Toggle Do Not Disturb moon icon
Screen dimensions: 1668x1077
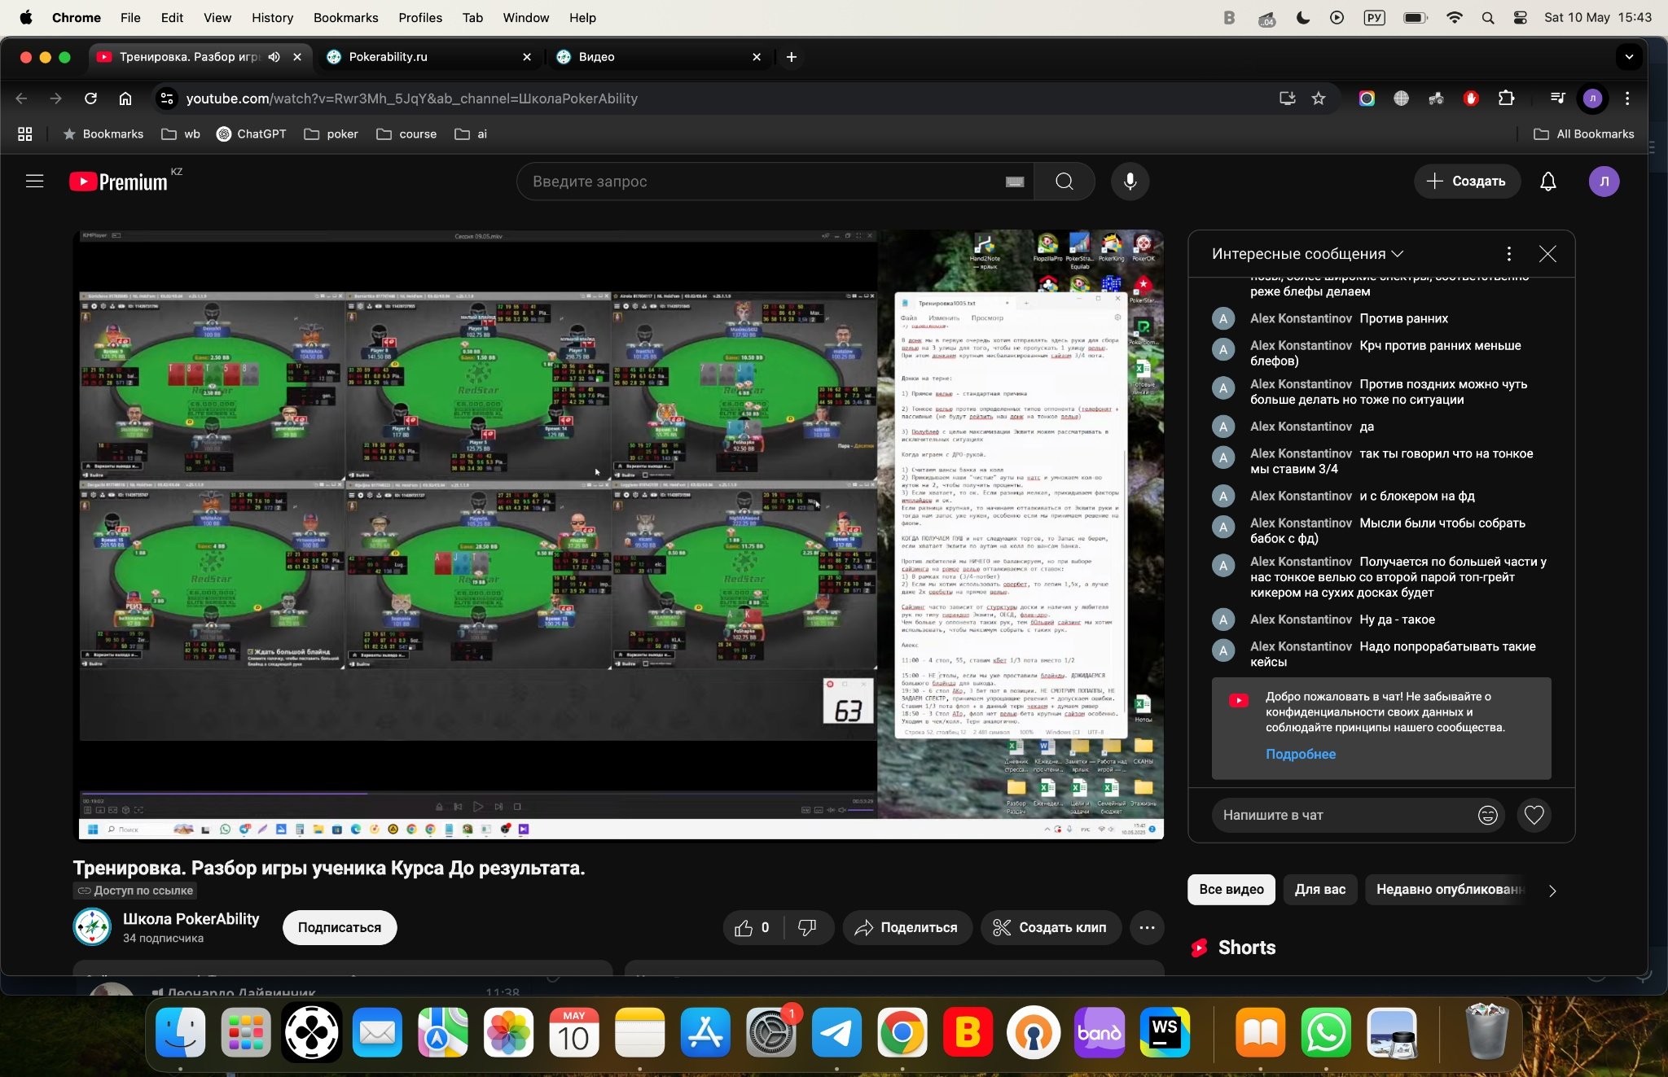[x=1302, y=17]
